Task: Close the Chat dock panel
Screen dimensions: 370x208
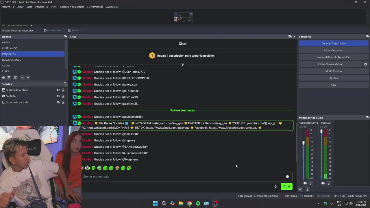Action: pyautogui.click(x=294, y=37)
